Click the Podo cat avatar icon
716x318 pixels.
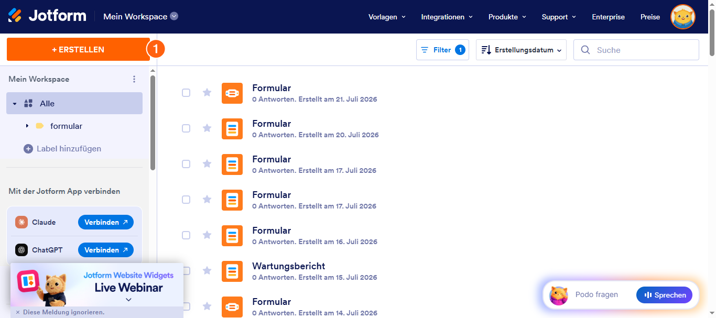click(558, 295)
